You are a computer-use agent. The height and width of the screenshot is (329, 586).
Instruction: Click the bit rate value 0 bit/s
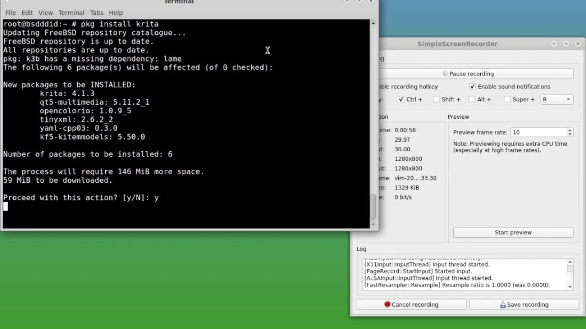[x=403, y=197]
